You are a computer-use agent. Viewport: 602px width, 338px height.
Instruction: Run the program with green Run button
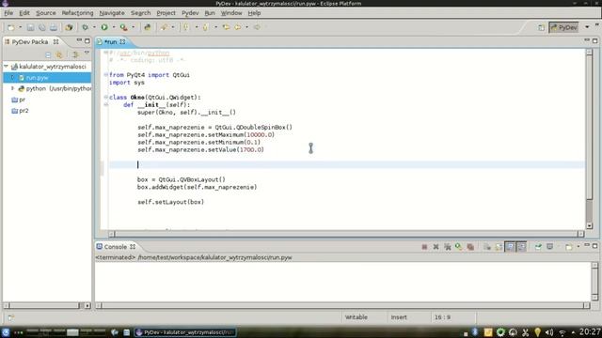(104, 27)
